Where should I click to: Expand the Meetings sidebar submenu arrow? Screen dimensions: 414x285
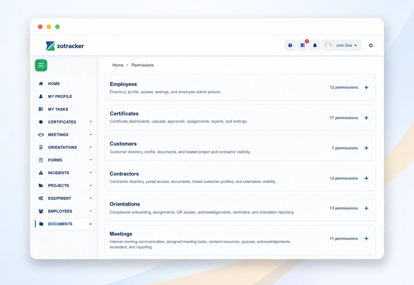(91, 135)
